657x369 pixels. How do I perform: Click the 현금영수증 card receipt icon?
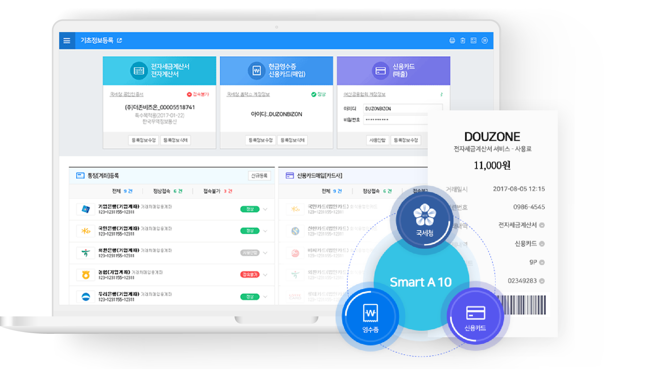[257, 71]
